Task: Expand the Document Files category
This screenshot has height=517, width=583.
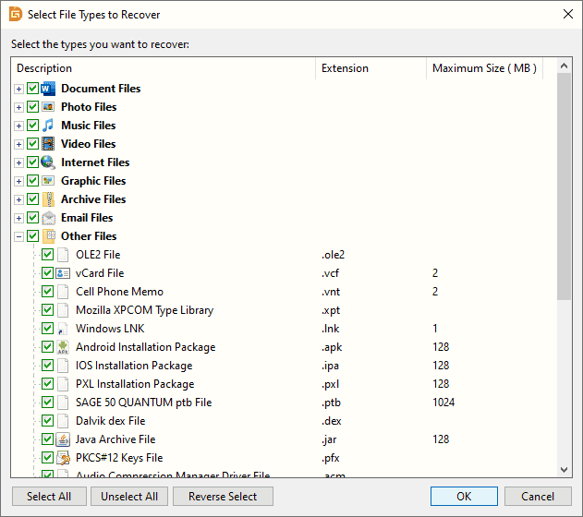Action: (18, 89)
